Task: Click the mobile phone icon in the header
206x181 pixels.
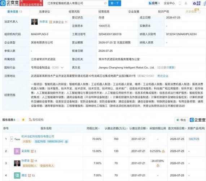Action: click(180, 3)
